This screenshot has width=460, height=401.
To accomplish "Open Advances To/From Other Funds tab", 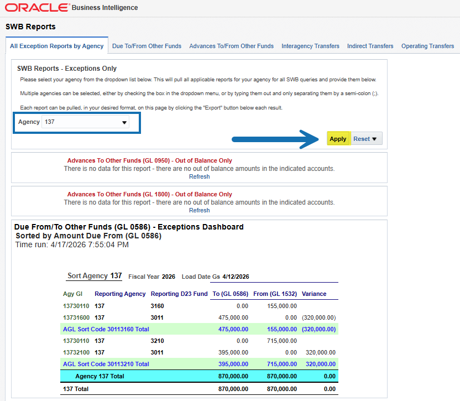I will coord(231,46).
